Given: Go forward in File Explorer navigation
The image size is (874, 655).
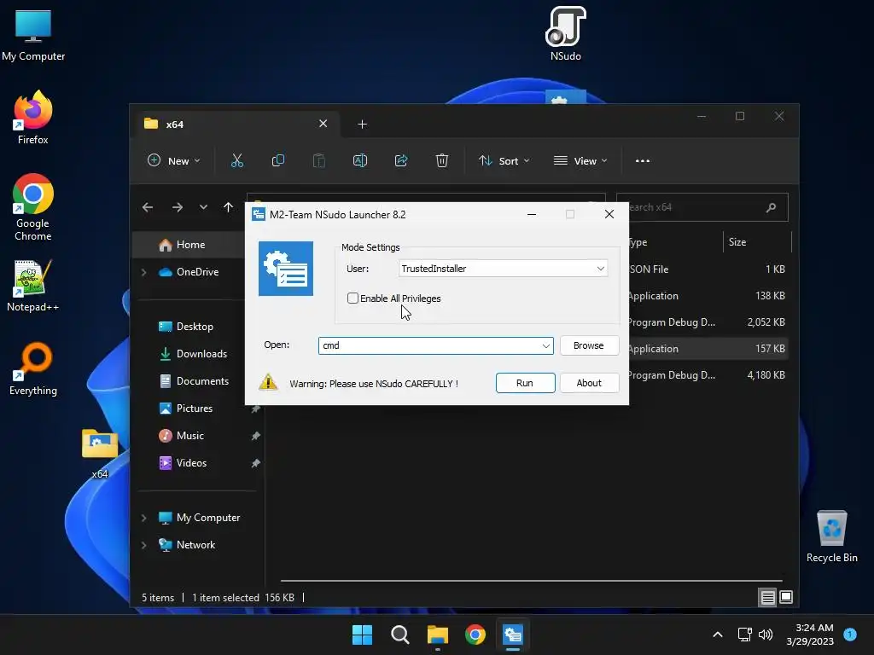Looking at the screenshot, I should (x=178, y=207).
